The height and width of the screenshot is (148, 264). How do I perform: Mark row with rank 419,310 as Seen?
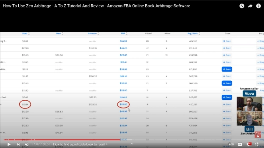tap(227, 41)
